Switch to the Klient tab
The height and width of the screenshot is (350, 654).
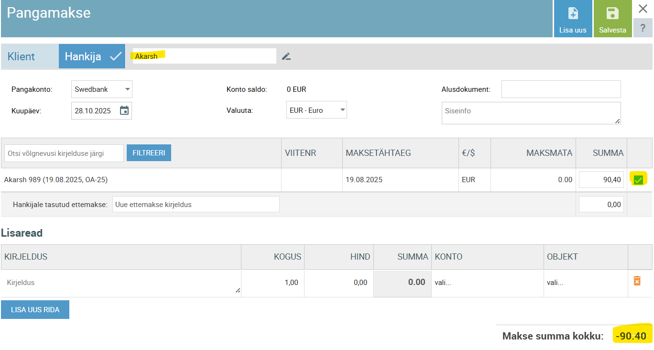pos(22,56)
